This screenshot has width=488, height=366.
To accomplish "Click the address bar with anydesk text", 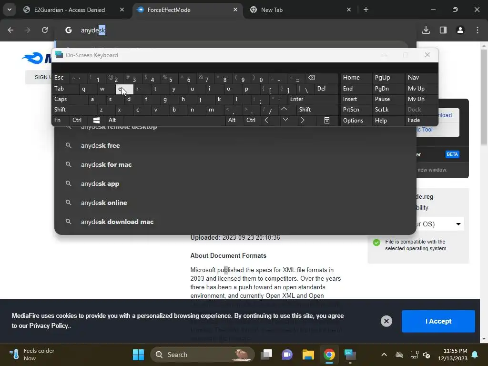I will pos(236,30).
